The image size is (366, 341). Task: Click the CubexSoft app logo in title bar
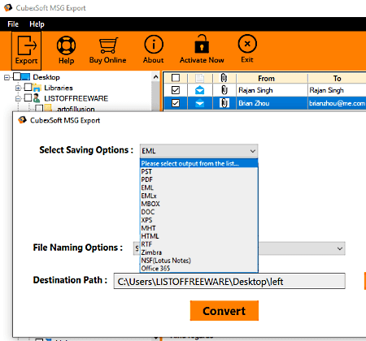8,7
